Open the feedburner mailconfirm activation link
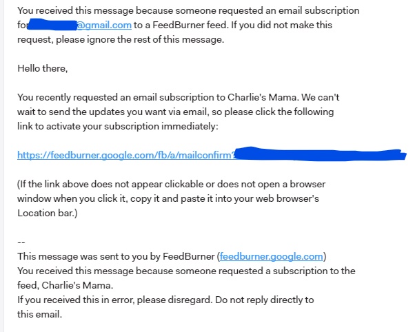This screenshot has width=415, height=332. coord(126,155)
